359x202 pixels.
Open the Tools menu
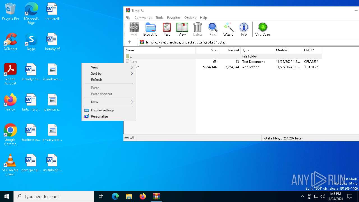click(159, 17)
